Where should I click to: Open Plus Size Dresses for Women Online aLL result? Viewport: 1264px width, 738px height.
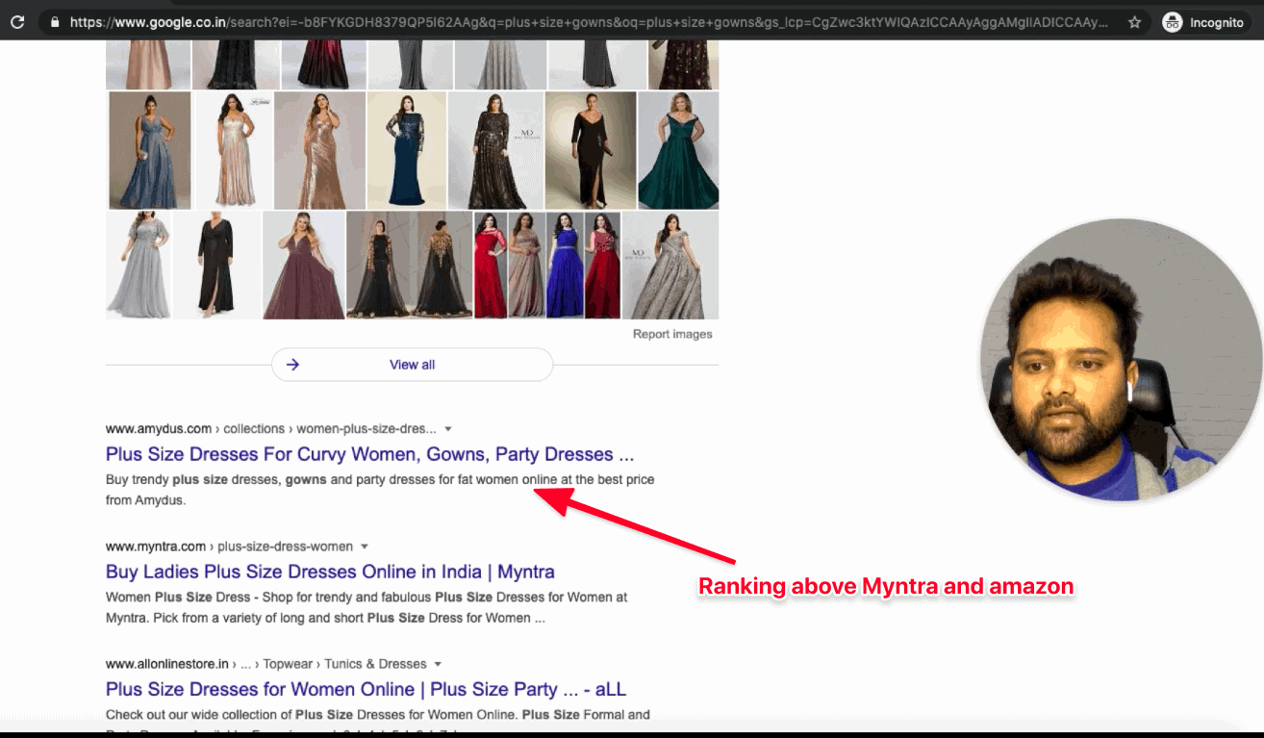coord(366,689)
